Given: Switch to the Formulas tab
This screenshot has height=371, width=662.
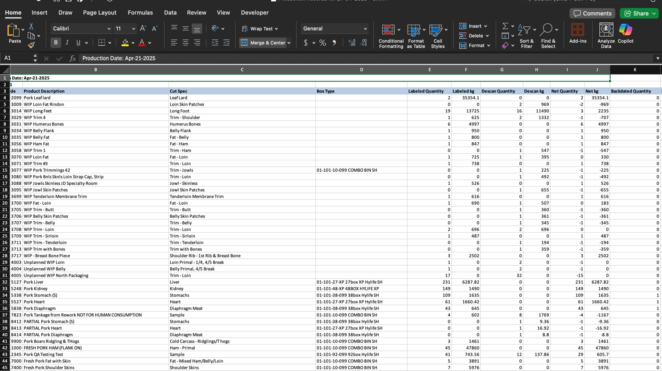Looking at the screenshot, I should coord(140,13).
